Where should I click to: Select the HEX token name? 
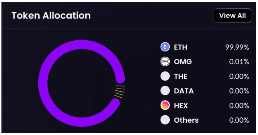coord(181,106)
